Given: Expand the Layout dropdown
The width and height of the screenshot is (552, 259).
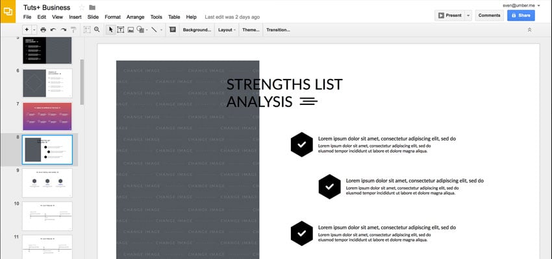Looking at the screenshot, I should click(227, 30).
